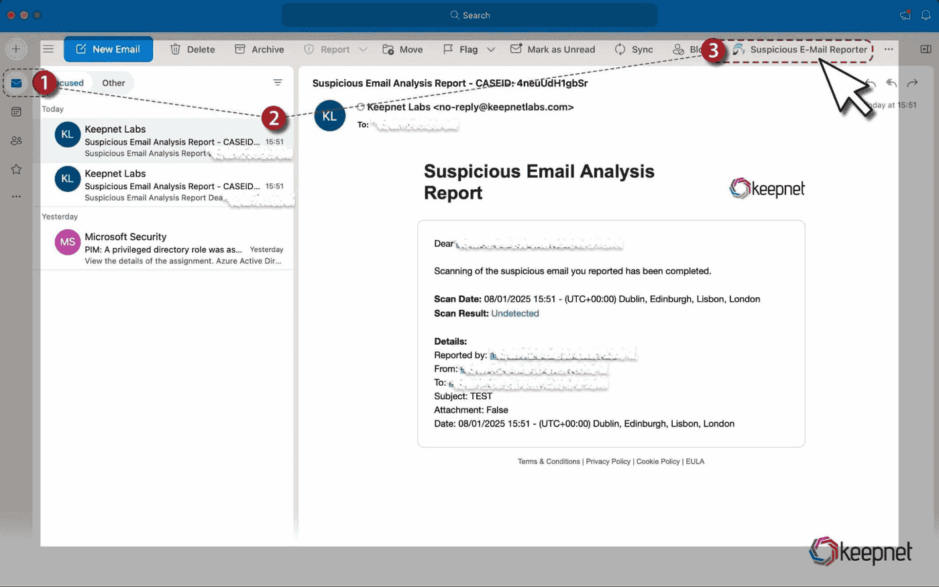The height and width of the screenshot is (587, 939).
Task: Switch to the Other inbox tab
Action: [x=113, y=83]
